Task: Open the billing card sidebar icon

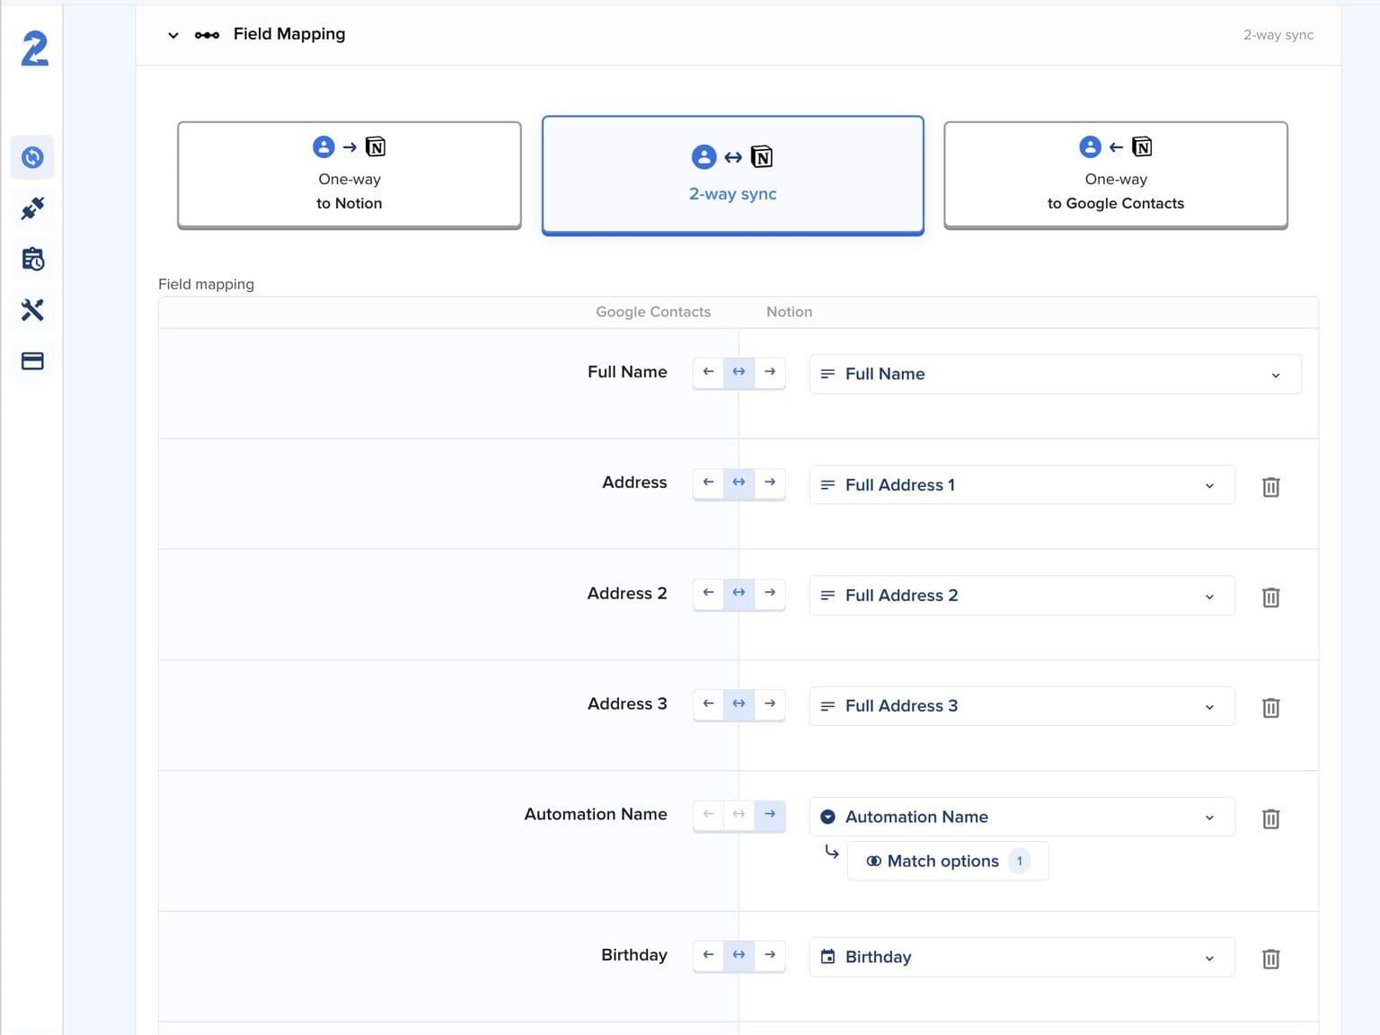Action: (32, 361)
